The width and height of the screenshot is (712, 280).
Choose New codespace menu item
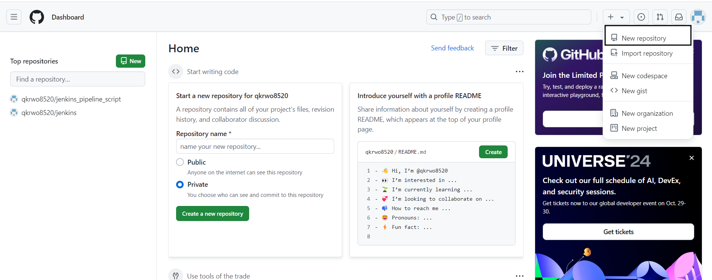tap(648, 76)
